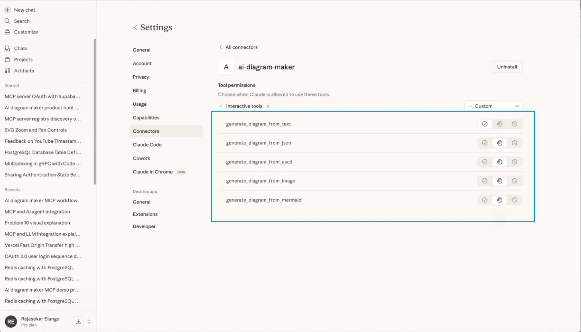Click the ai-diagram-maker connector logo
581x332 pixels.
(226, 67)
